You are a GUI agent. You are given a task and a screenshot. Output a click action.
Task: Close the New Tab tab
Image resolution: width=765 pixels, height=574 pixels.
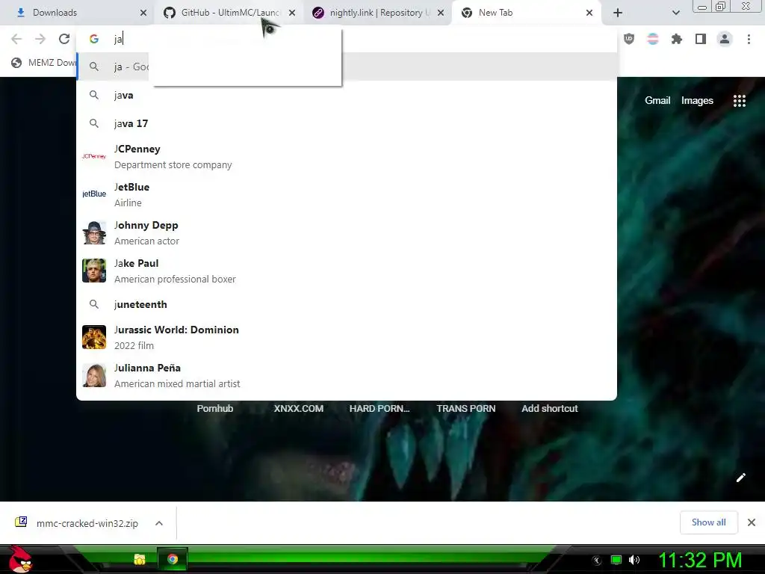click(x=589, y=13)
